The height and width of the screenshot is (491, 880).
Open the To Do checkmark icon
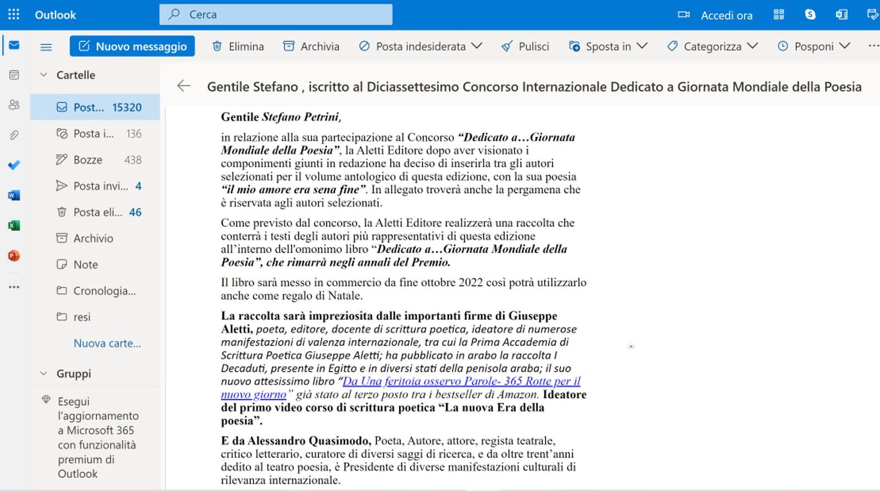[14, 165]
